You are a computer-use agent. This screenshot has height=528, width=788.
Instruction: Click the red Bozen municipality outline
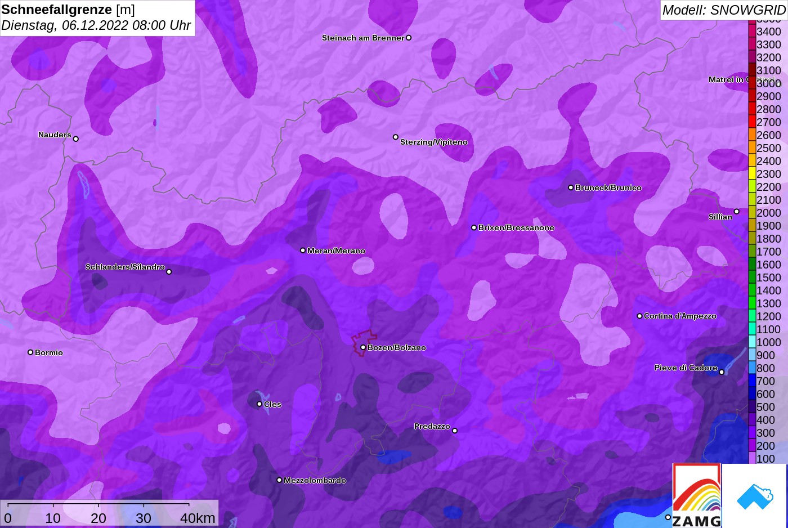click(x=364, y=342)
